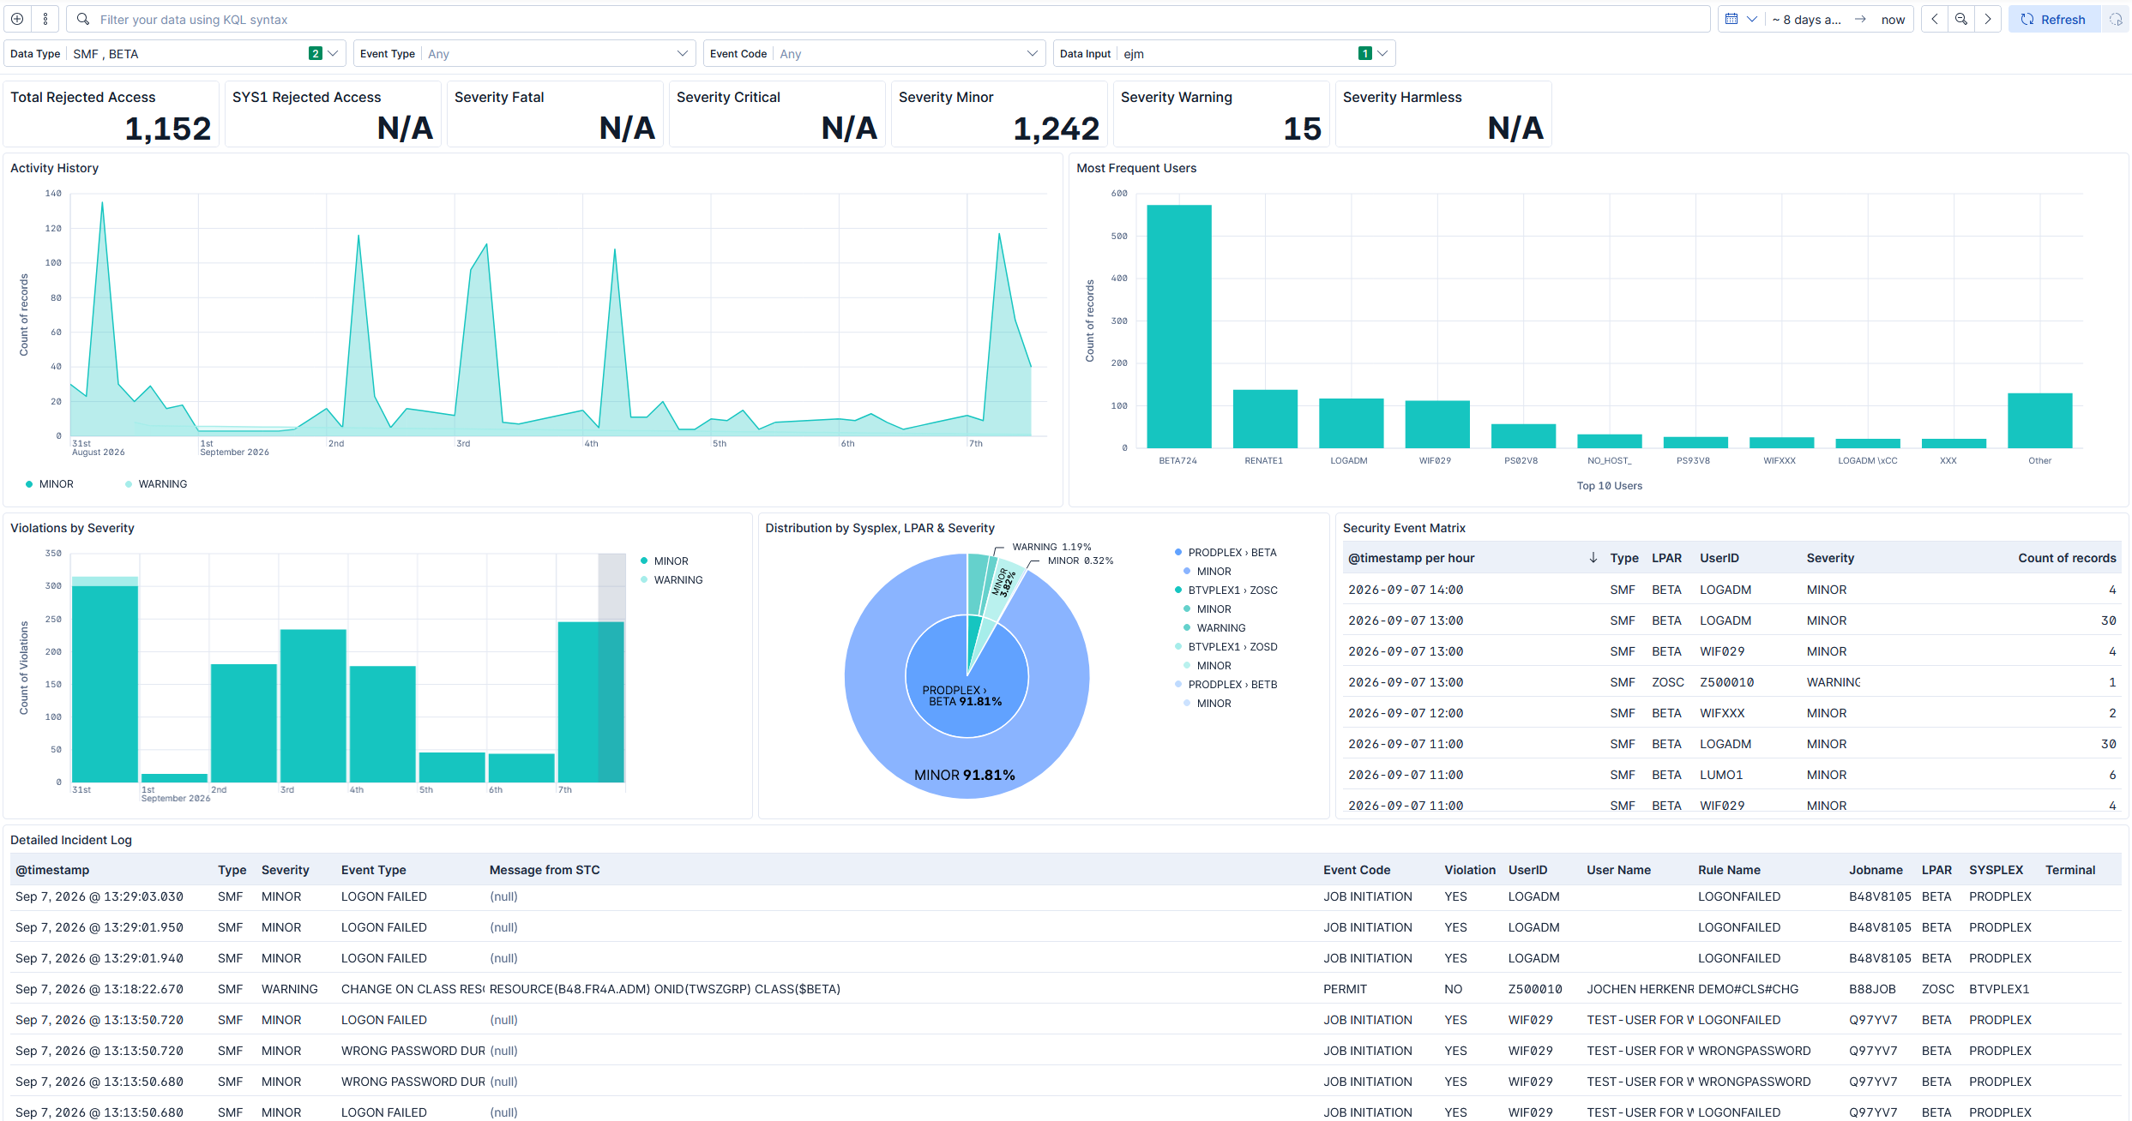Click the SYSPLEX column header
The height and width of the screenshot is (1121, 2132).
[1996, 870]
